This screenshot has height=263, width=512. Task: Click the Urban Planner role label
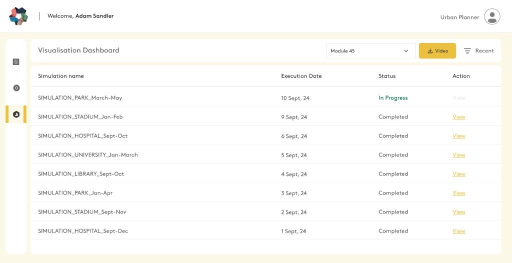(x=460, y=17)
